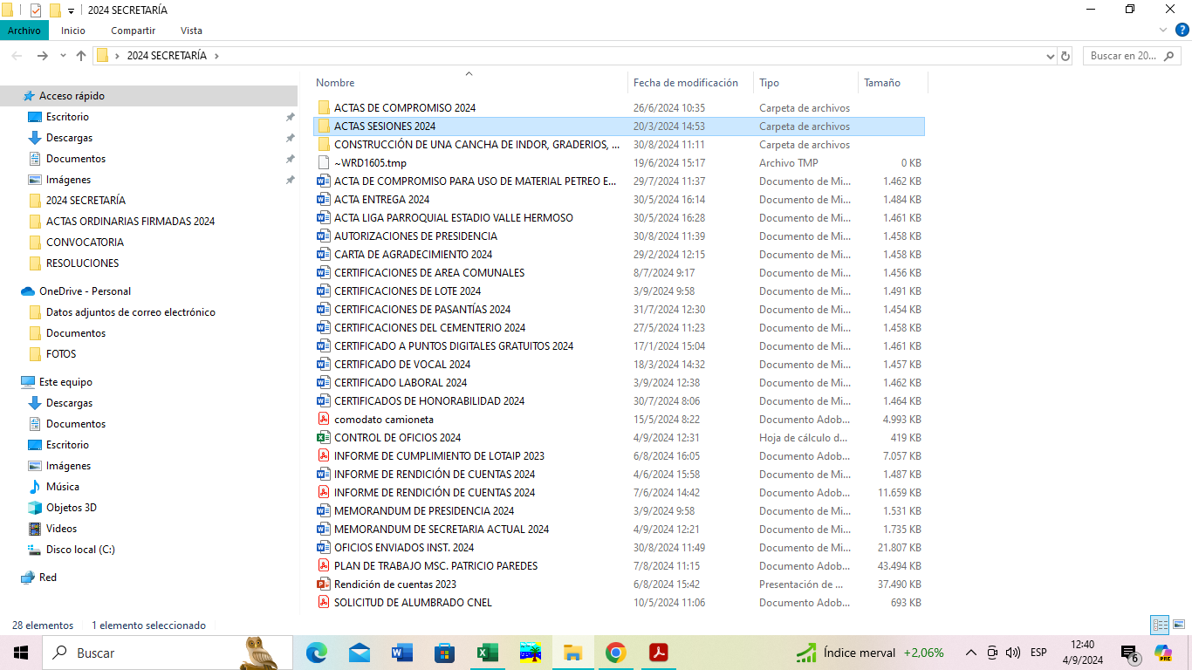Open the Help question mark icon
The height and width of the screenshot is (670, 1192).
(x=1182, y=30)
